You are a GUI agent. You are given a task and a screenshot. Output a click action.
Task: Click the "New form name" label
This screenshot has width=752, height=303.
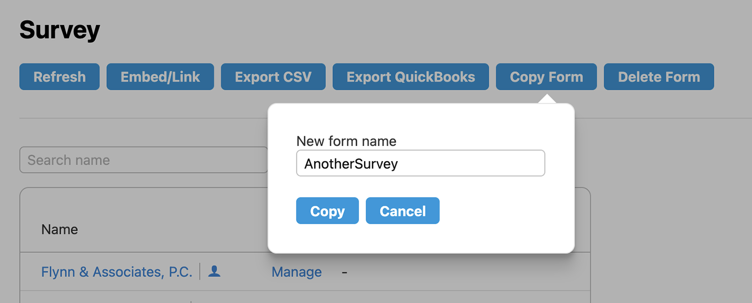(346, 141)
